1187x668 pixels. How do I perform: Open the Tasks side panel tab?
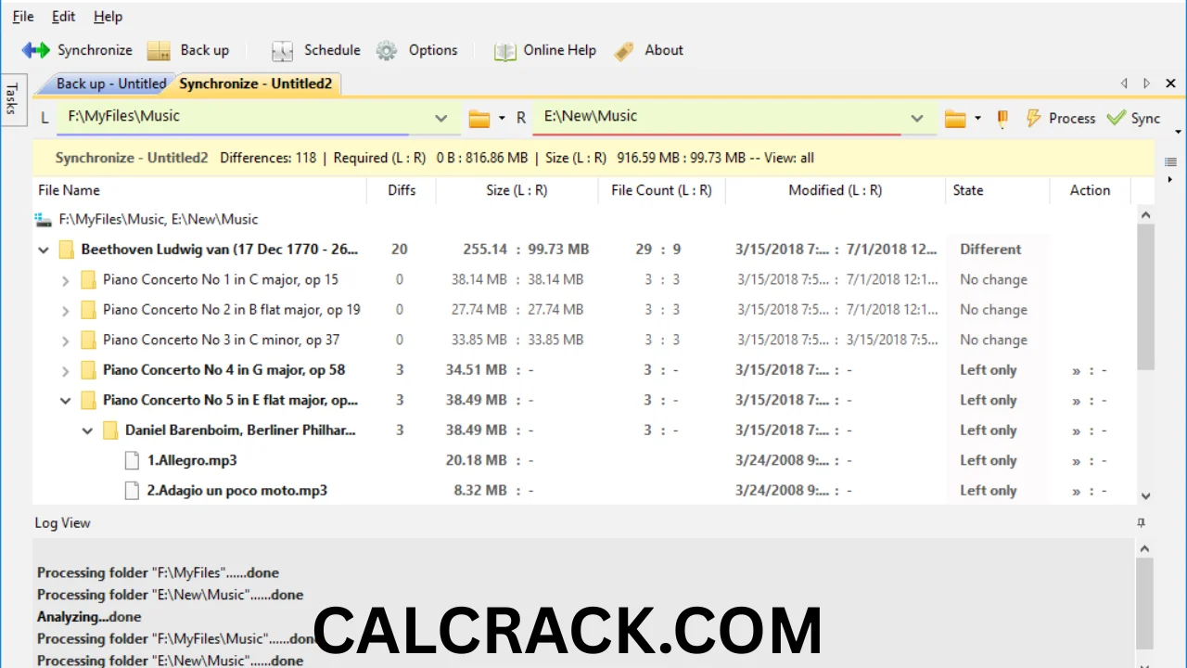[12, 98]
